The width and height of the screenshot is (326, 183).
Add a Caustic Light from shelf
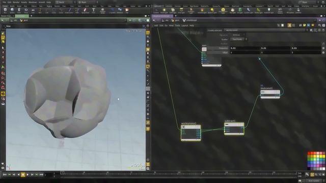[249, 10]
